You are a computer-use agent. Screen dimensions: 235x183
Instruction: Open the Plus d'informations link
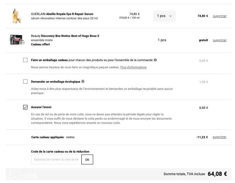(x=133, y=67)
